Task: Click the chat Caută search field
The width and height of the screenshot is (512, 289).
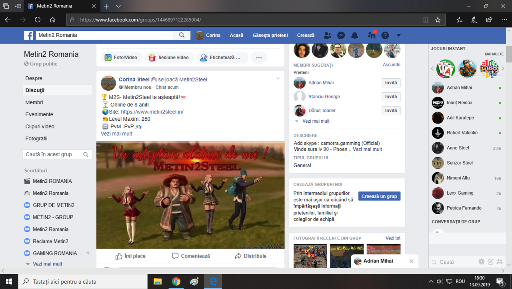Action: 454,262
